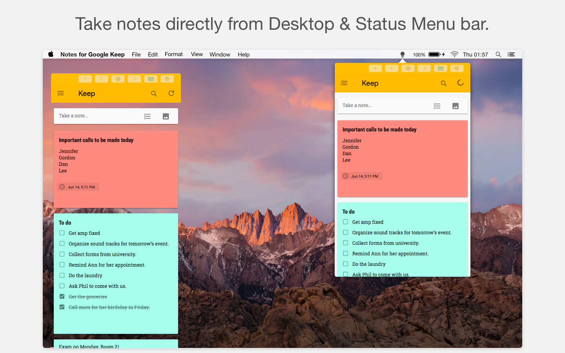565x353 pixels.
Task: Click the 'To do' note title in the popover
Action: pos(348,212)
